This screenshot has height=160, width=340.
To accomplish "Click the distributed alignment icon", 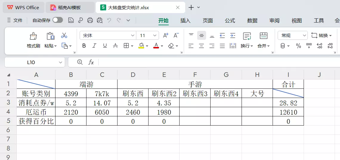I will (233, 46).
